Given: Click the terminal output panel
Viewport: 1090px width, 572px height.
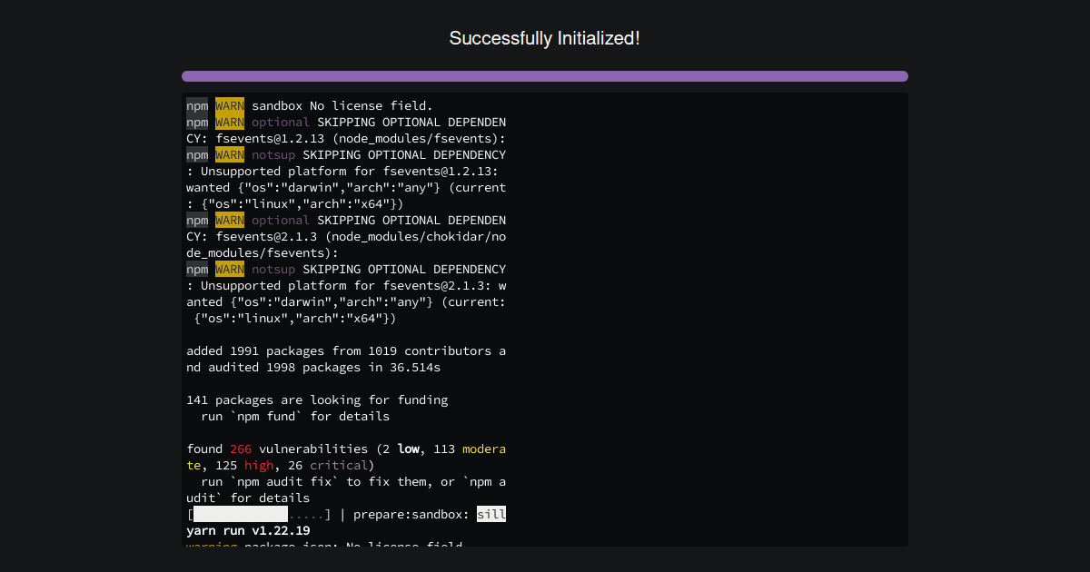Looking at the screenshot, I should (544, 316).
